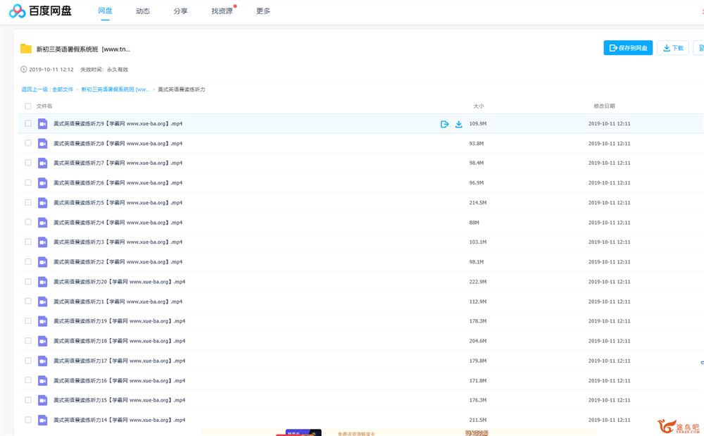Click video icon of 晨读练听力1 file
Image resolution: width=704 pixels, height=436 pixels.
click(x=43, y=301)
